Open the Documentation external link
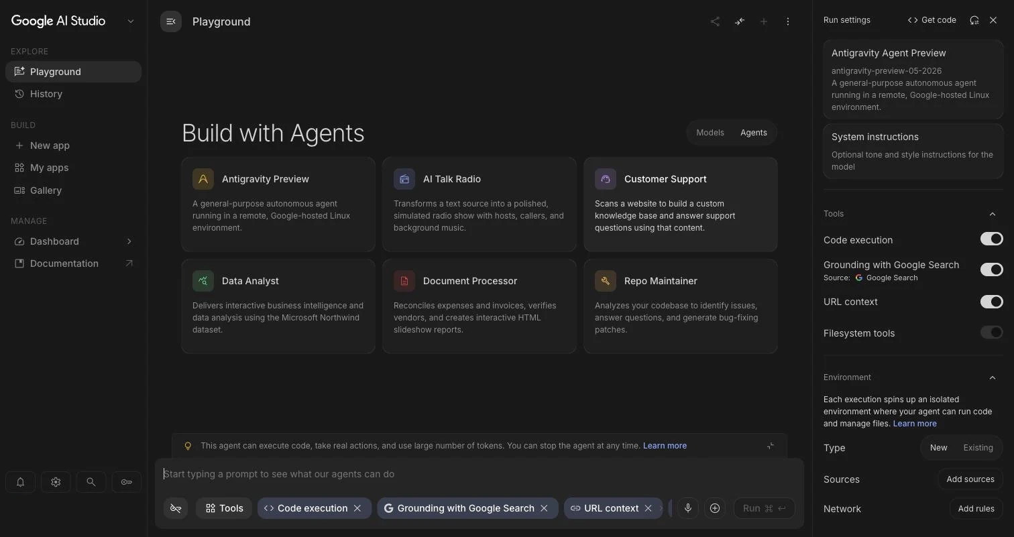1014x537 pixels. click(73, 263)
